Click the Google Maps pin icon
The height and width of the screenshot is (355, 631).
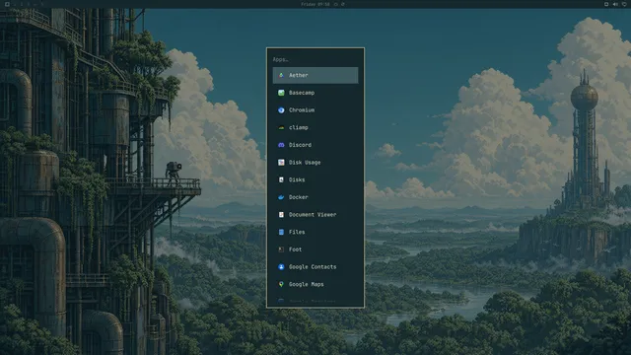281,284
